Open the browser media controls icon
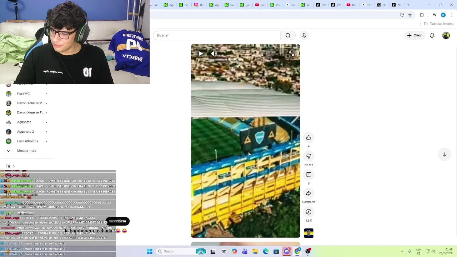The height and width of the screenshot is (257, 457). pyautogui.click(x=435, y=15)
